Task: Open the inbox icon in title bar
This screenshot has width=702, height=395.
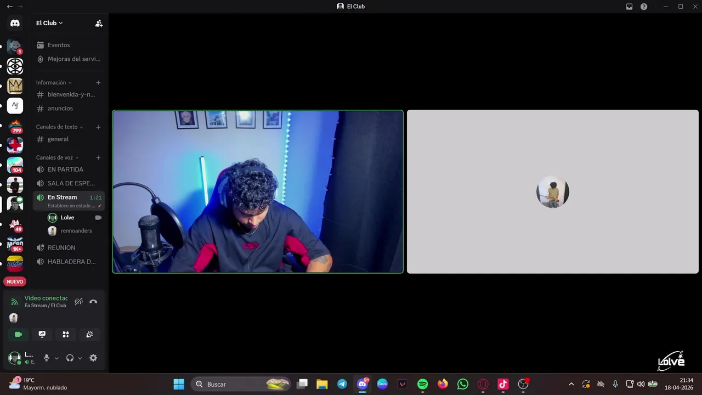Action: (629, 7)
